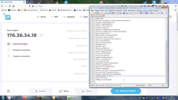Open the Кодировки menu in Notepad++

point(111,11)
